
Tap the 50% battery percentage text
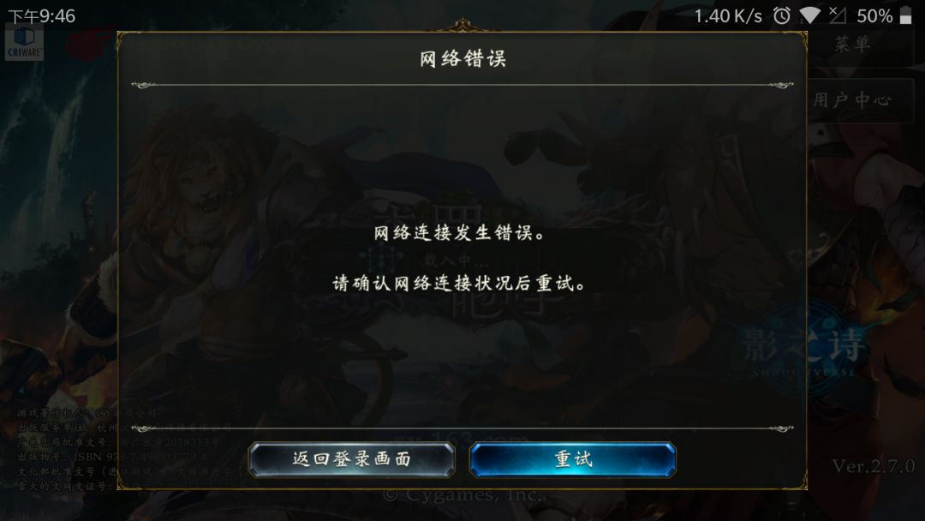[x=874, y=16]
